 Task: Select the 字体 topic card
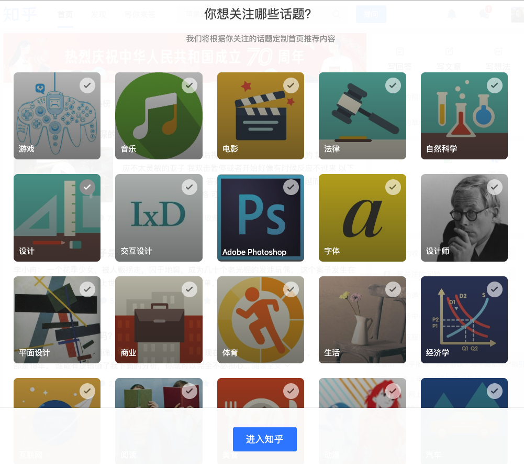362,218
